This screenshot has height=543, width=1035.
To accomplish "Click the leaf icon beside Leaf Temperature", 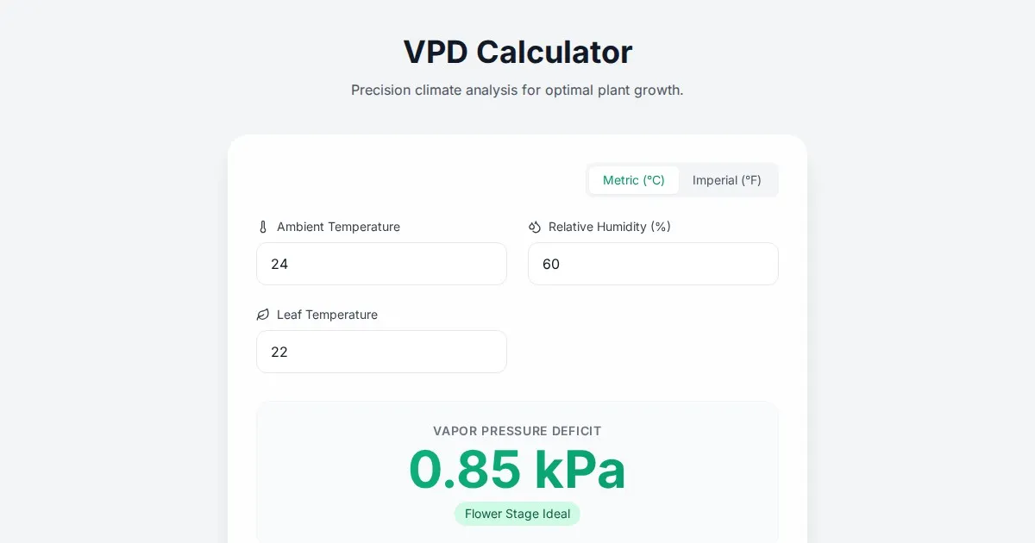I will (x=263, y=315).
